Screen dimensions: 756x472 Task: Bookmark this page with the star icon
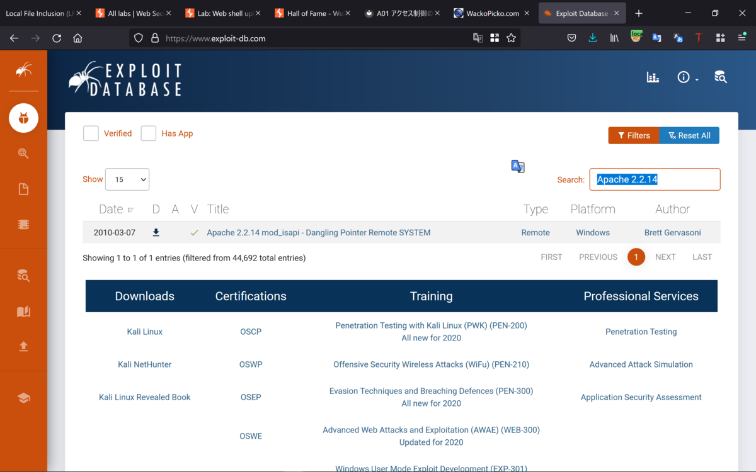(x=511, y=38)
